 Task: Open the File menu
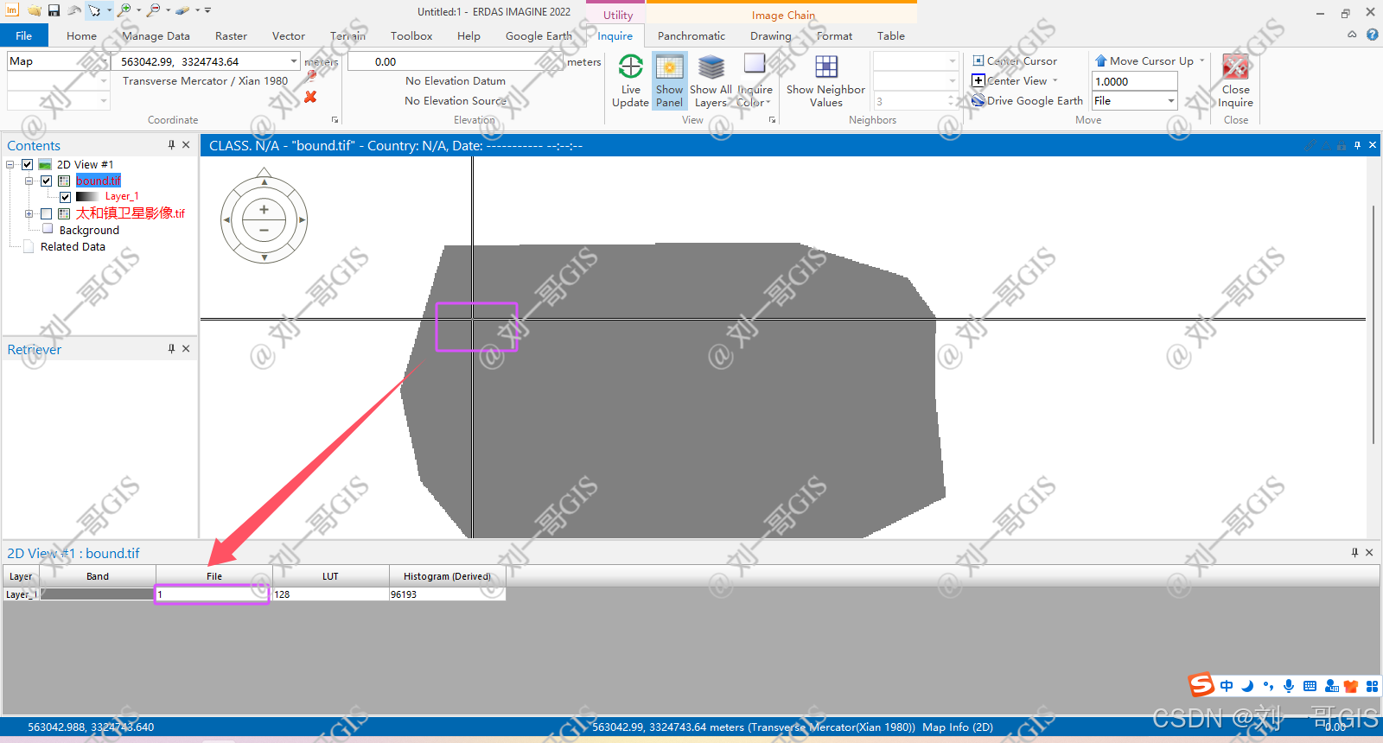pos(23,35)
